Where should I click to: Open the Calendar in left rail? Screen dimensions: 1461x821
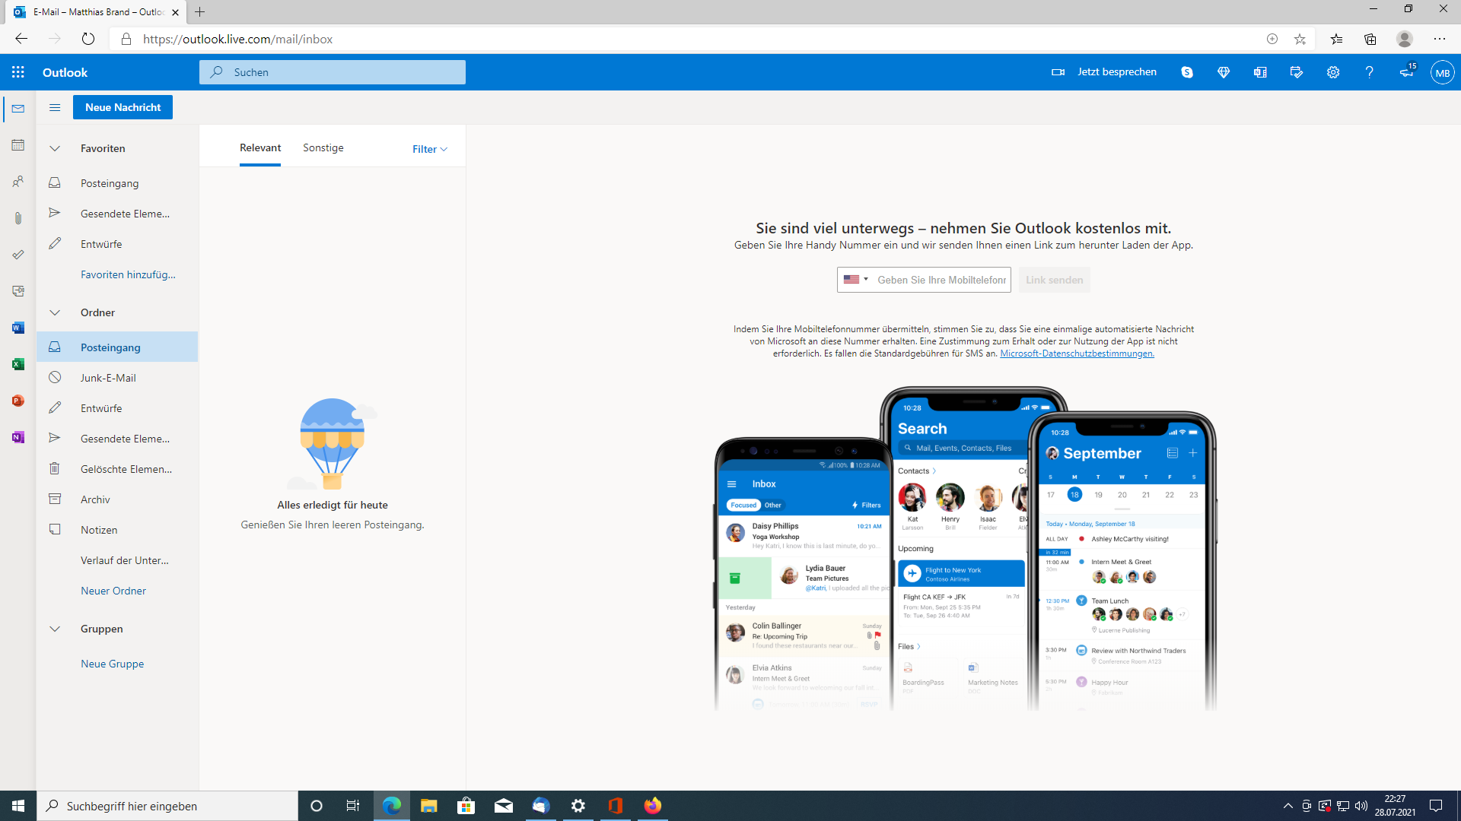[x=18, y=145]
